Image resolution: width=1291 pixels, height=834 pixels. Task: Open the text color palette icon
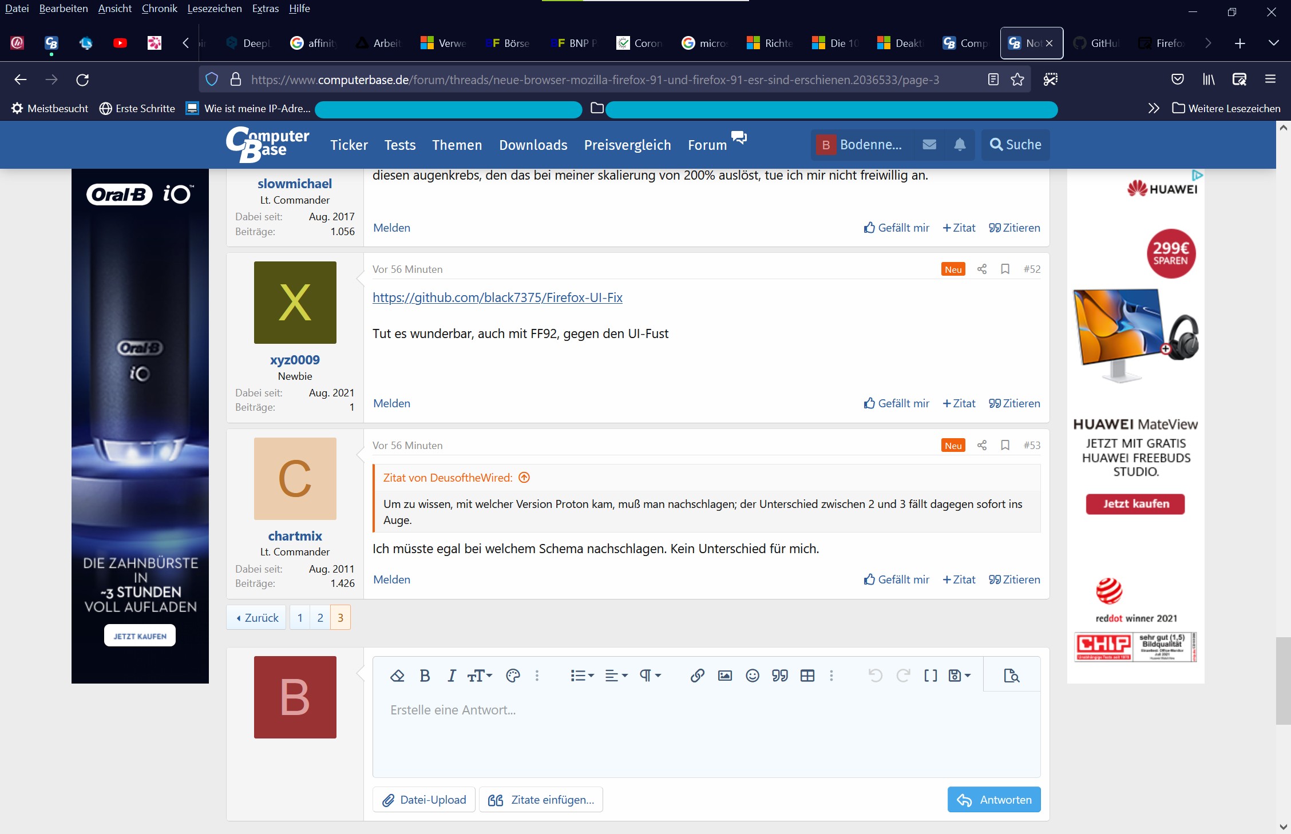513,676
